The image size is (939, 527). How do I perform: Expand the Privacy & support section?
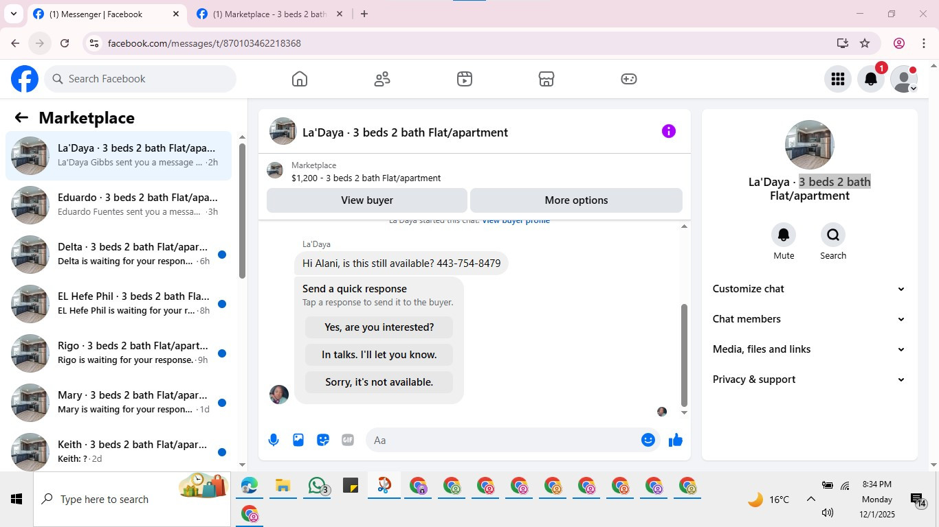(809, 379)
